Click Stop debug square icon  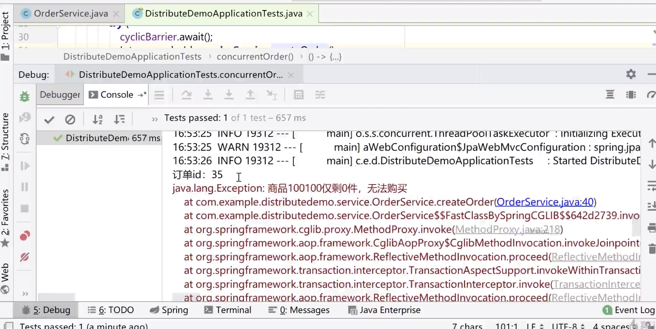point(25,208)
